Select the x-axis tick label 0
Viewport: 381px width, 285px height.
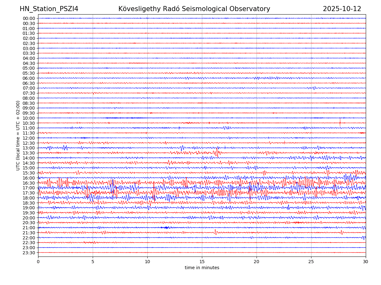click(38, 262)
